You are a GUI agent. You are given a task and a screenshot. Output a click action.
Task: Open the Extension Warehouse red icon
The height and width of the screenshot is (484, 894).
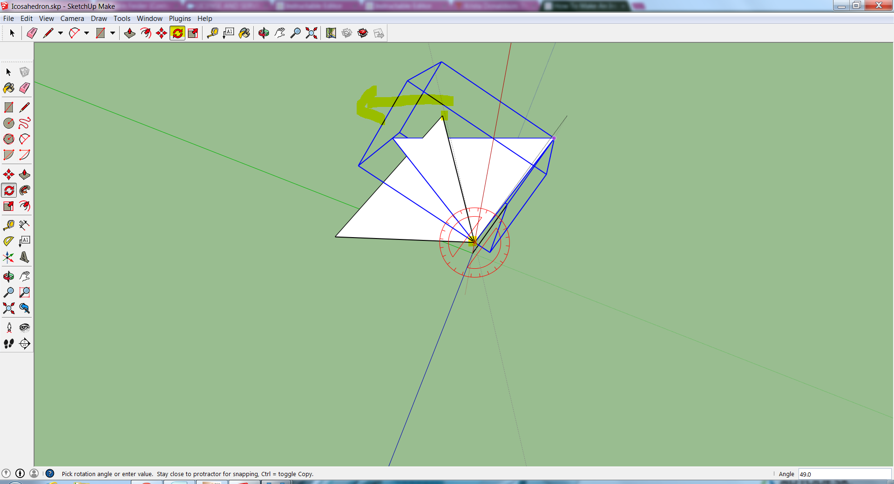click(363, 33)
